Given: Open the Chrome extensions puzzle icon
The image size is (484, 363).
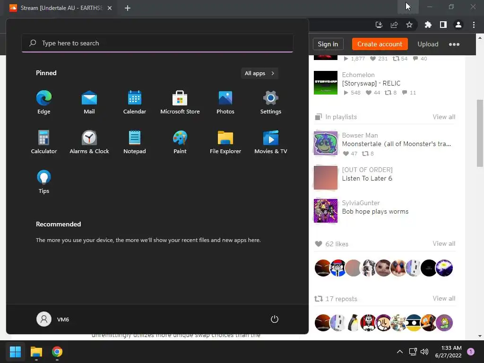Looking at the screenshot, I should coord(428,25).
